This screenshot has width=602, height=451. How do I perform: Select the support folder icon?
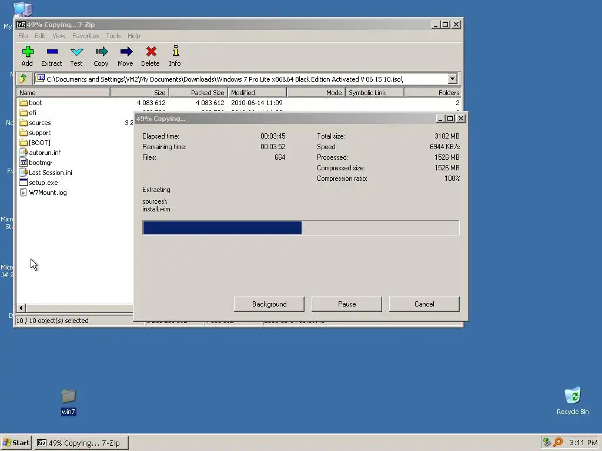click(24, 133)
